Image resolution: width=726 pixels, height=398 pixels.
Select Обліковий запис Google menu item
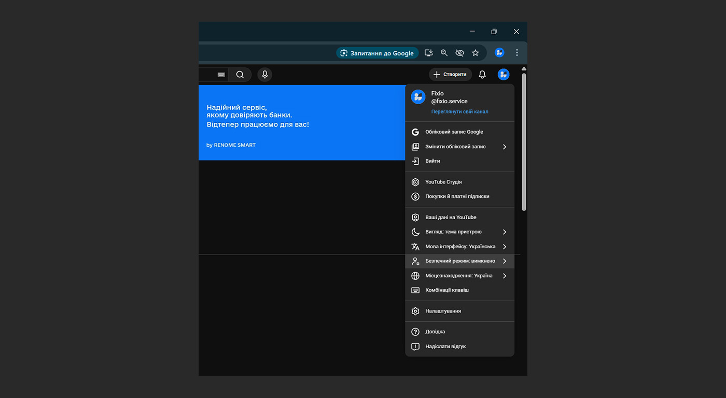tap(459, 132)
